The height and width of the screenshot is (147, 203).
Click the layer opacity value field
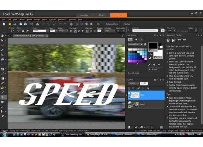(x=144, y=83)
